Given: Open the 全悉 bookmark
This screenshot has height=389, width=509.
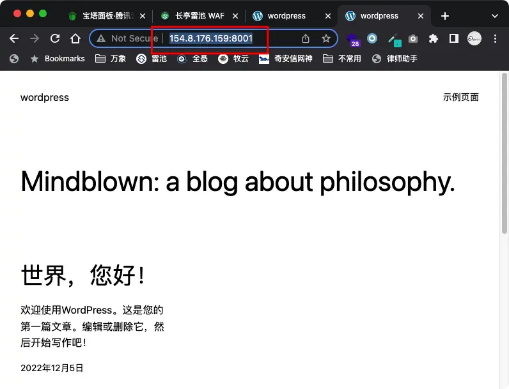Looking at the screenshot, I should click(x=192, y=59).
